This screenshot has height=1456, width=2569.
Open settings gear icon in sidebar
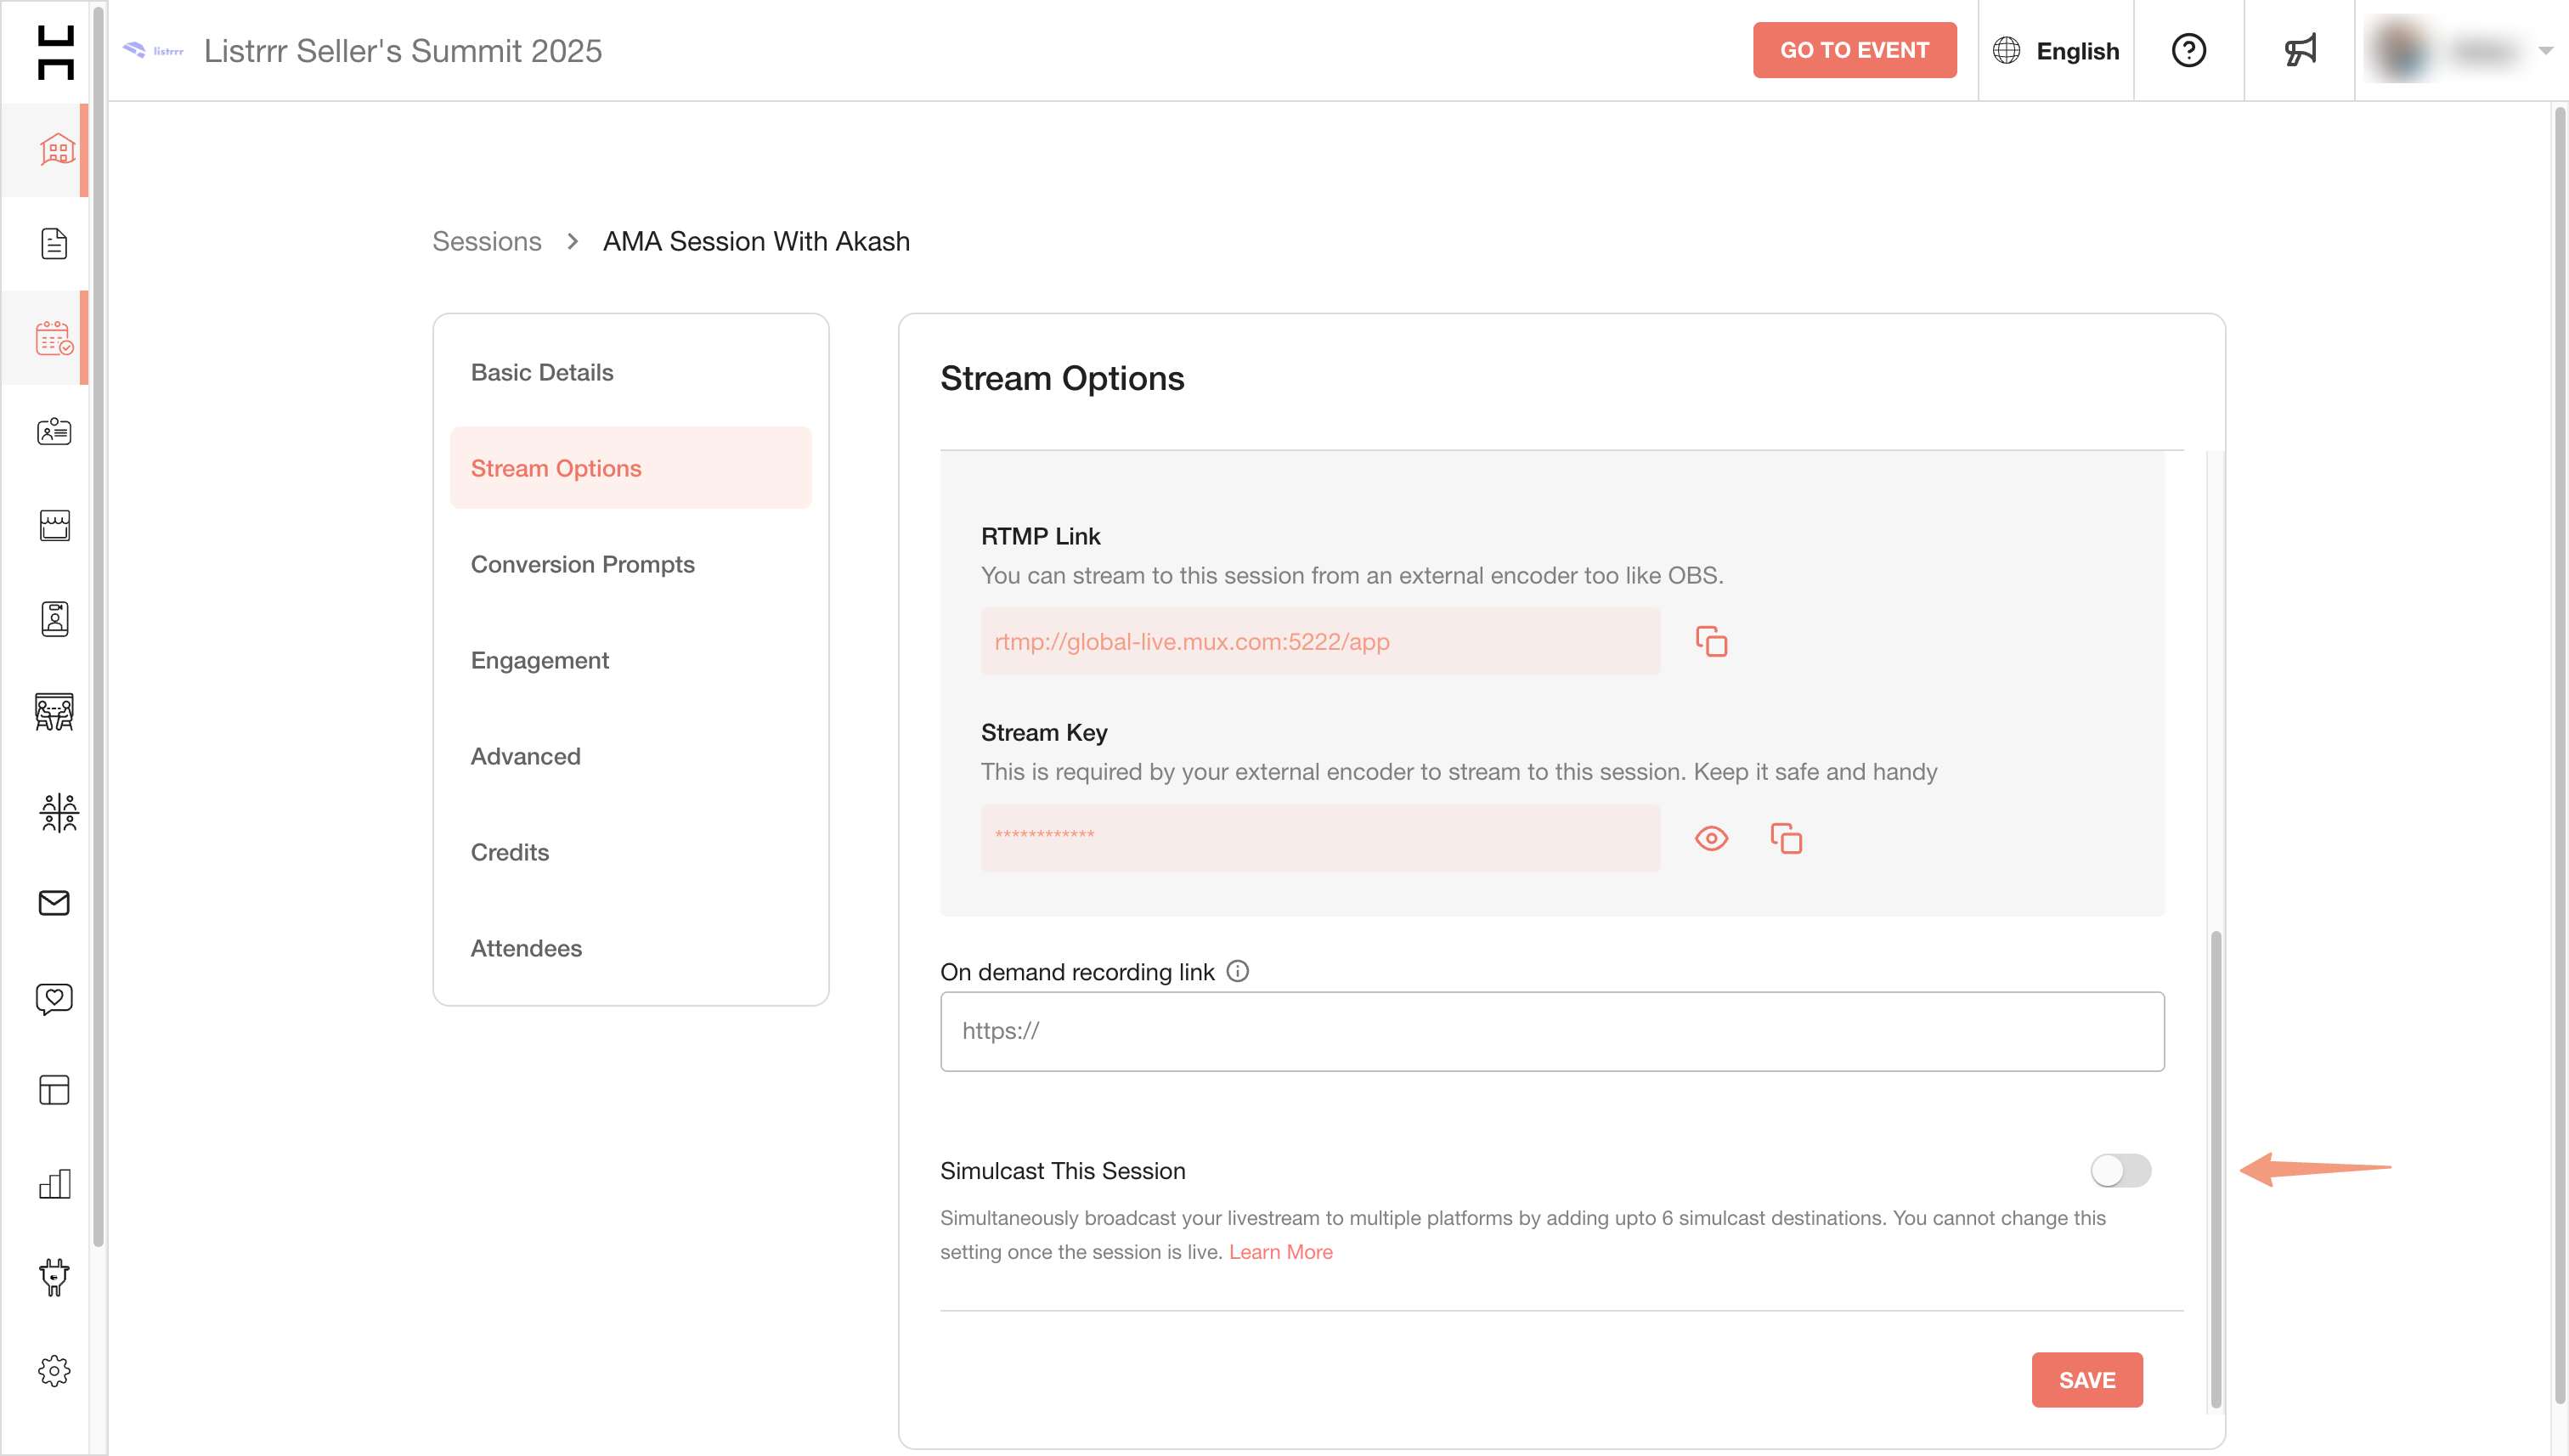tap(54, 1371)
